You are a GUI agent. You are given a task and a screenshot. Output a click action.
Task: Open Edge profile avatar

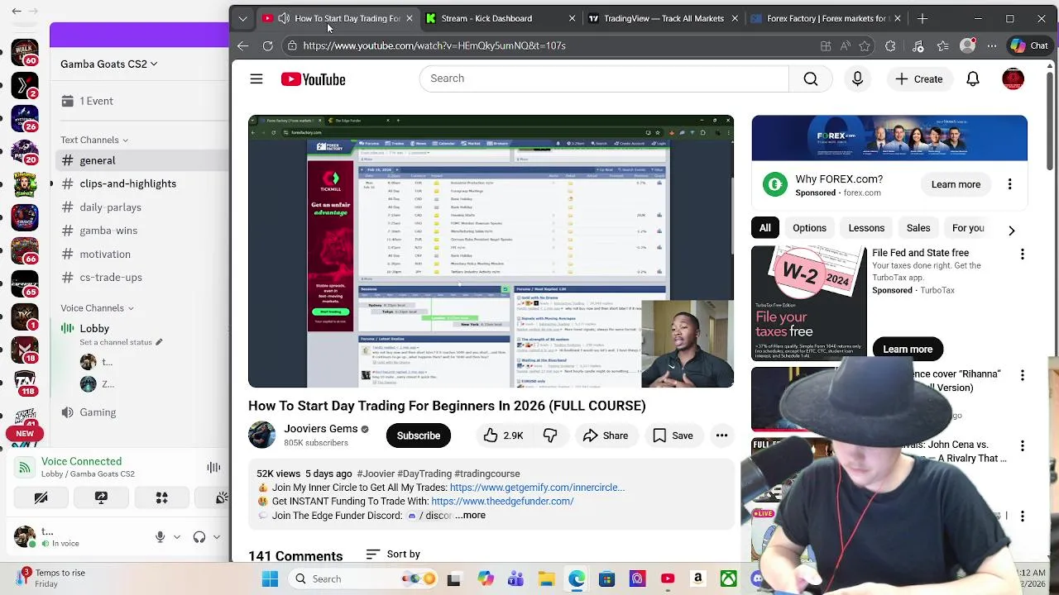coord(967,45)
